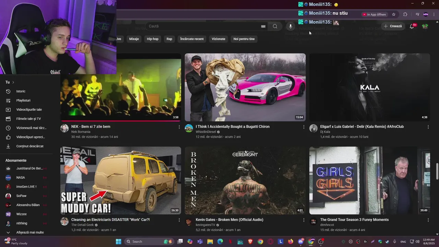
Task: Open YouTube notifications bell
Action: tap(412, 26)
